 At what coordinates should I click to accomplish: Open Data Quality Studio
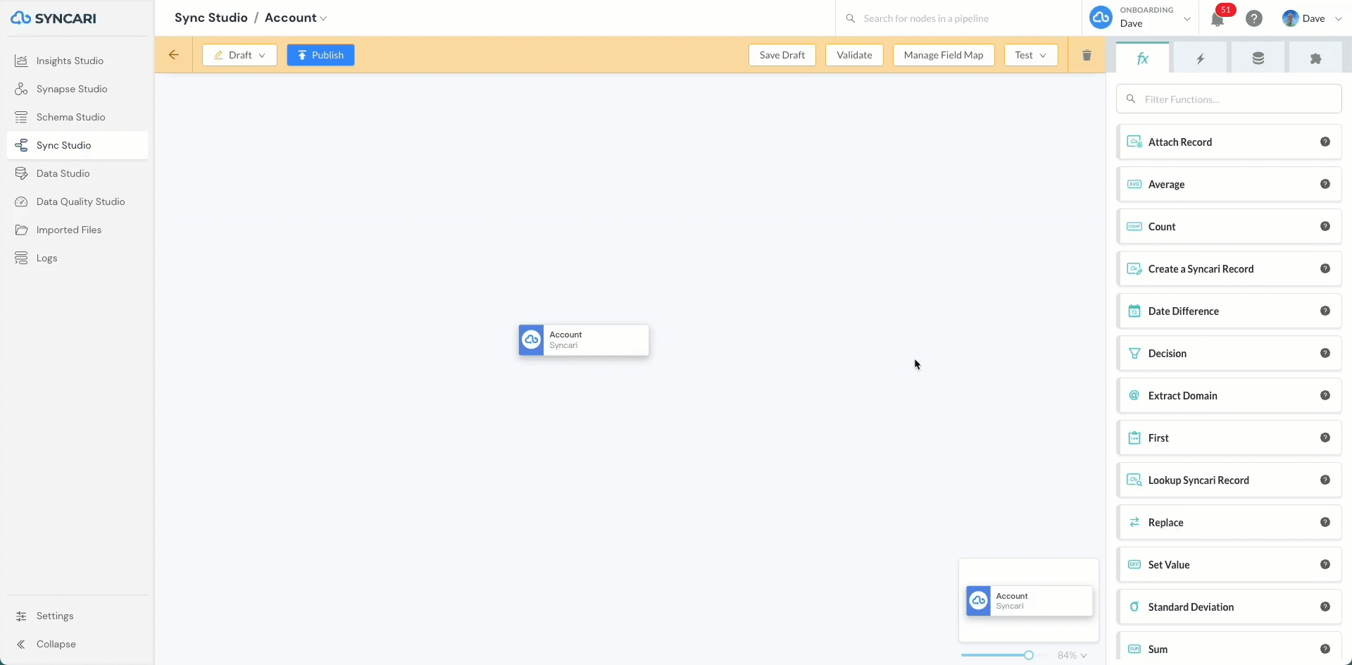coord(77,201)
